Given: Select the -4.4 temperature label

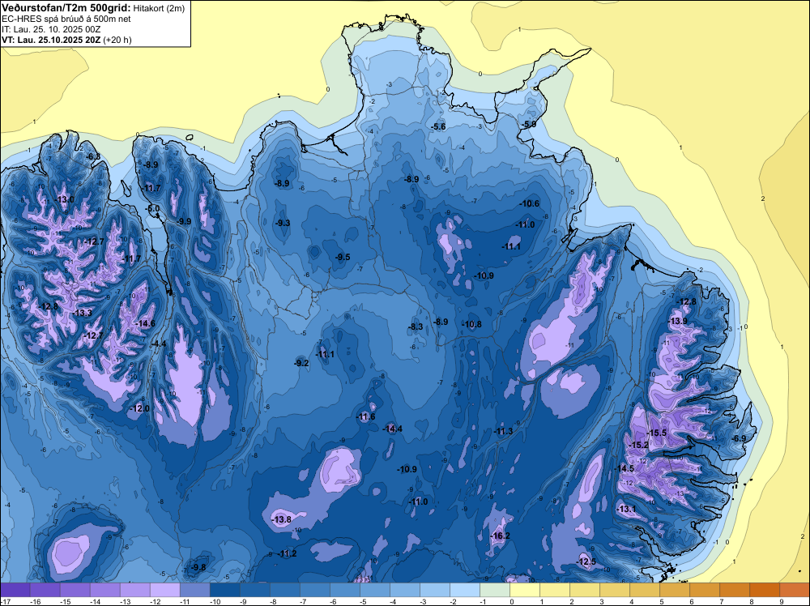Looking at the screenshot, I should point(159,344).
